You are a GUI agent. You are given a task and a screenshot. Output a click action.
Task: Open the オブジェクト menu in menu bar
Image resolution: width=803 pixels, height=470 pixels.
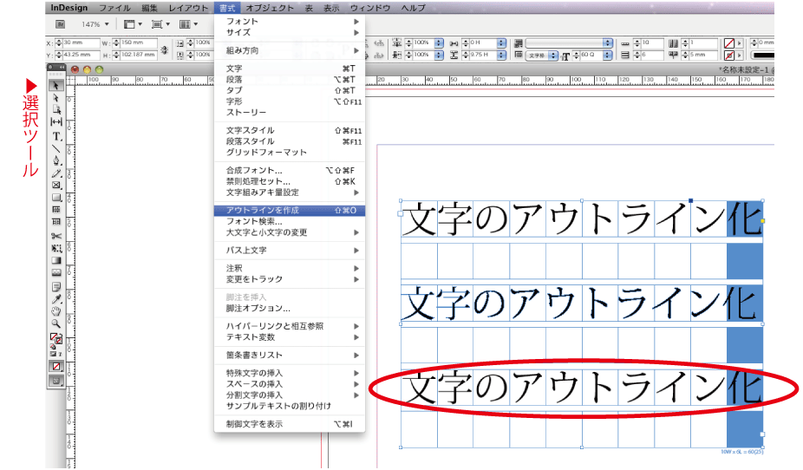pyautogui.click(x=270, y=7)
